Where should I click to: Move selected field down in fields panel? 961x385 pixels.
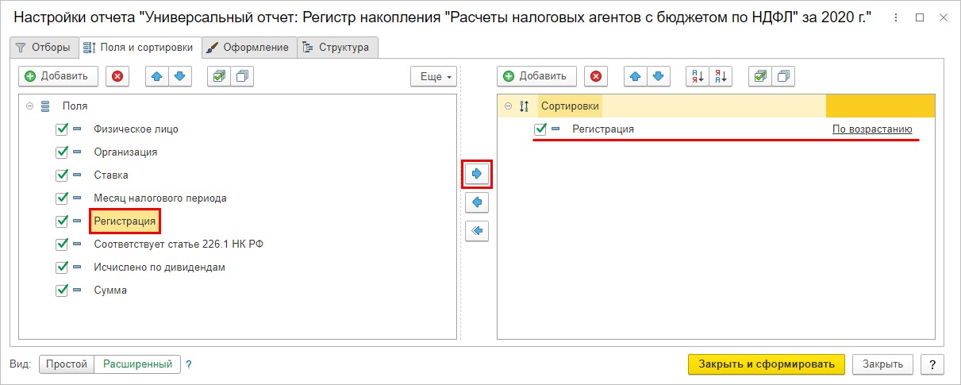pyautogui.click(x=180, y=76)
